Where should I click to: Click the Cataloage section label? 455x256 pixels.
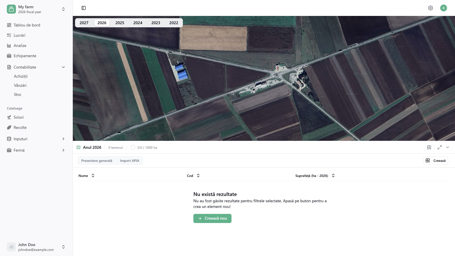(x=15, y=108)
